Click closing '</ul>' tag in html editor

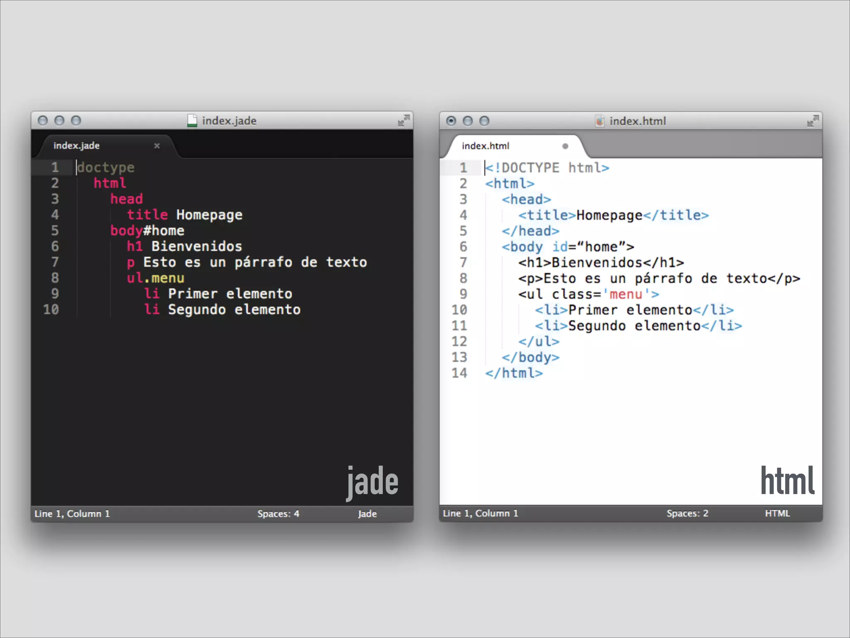tap(539, 341)
